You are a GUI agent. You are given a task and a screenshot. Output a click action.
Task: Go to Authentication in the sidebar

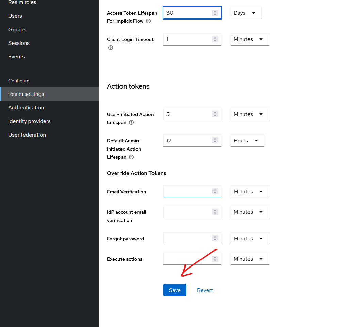click(x=26, y=108)
